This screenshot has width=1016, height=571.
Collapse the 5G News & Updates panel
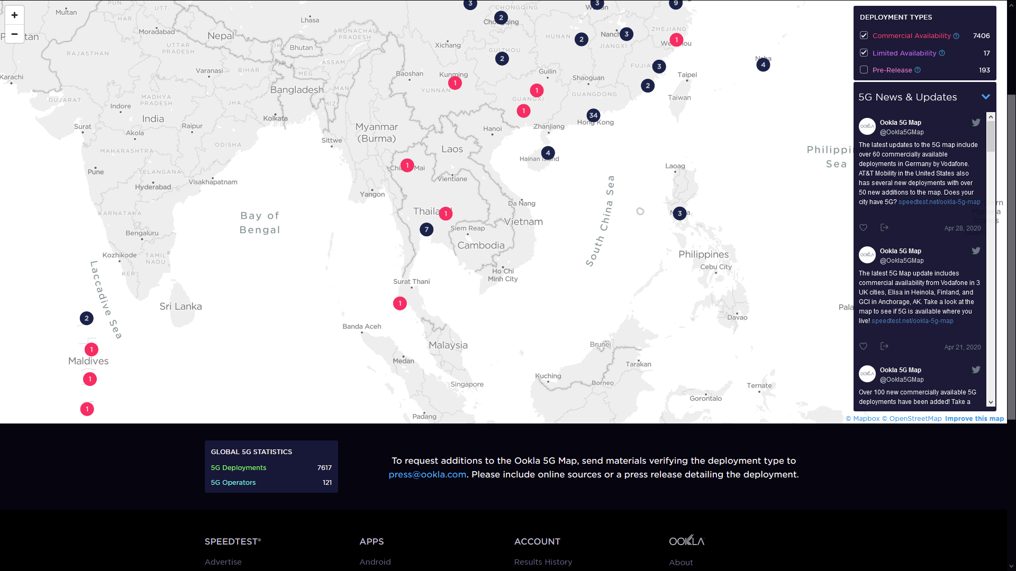(x=986, y=97)
